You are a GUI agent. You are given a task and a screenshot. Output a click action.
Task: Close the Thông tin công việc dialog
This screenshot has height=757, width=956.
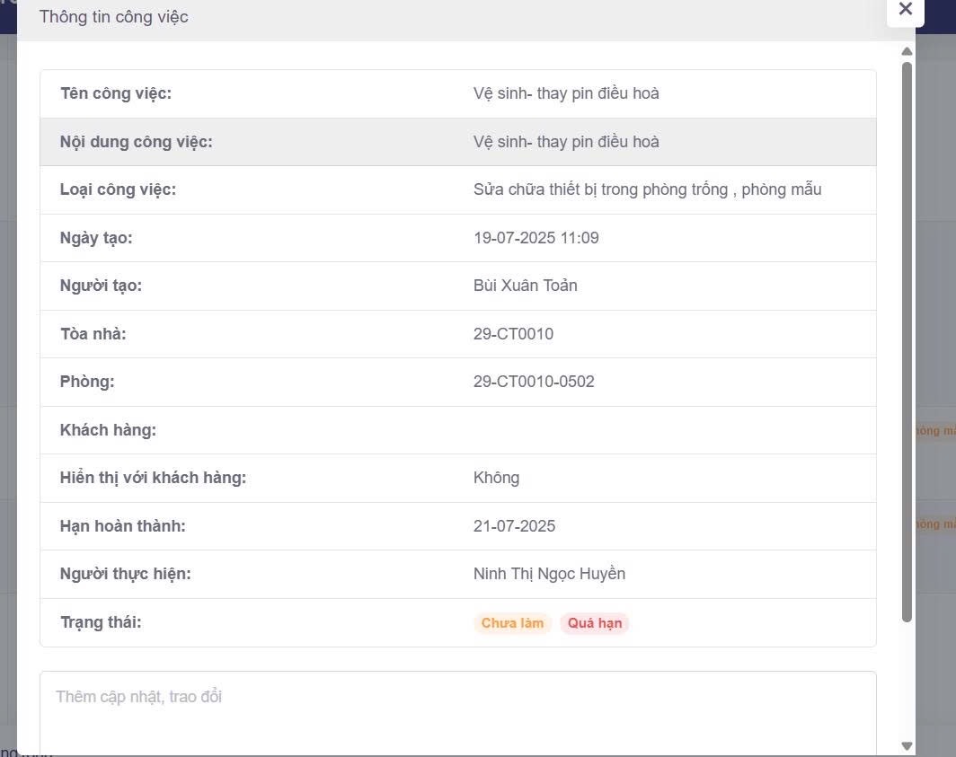[x=905, y=10]
